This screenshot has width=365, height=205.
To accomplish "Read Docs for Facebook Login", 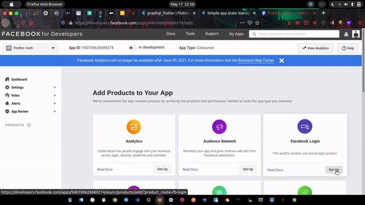I will point(275,170).
